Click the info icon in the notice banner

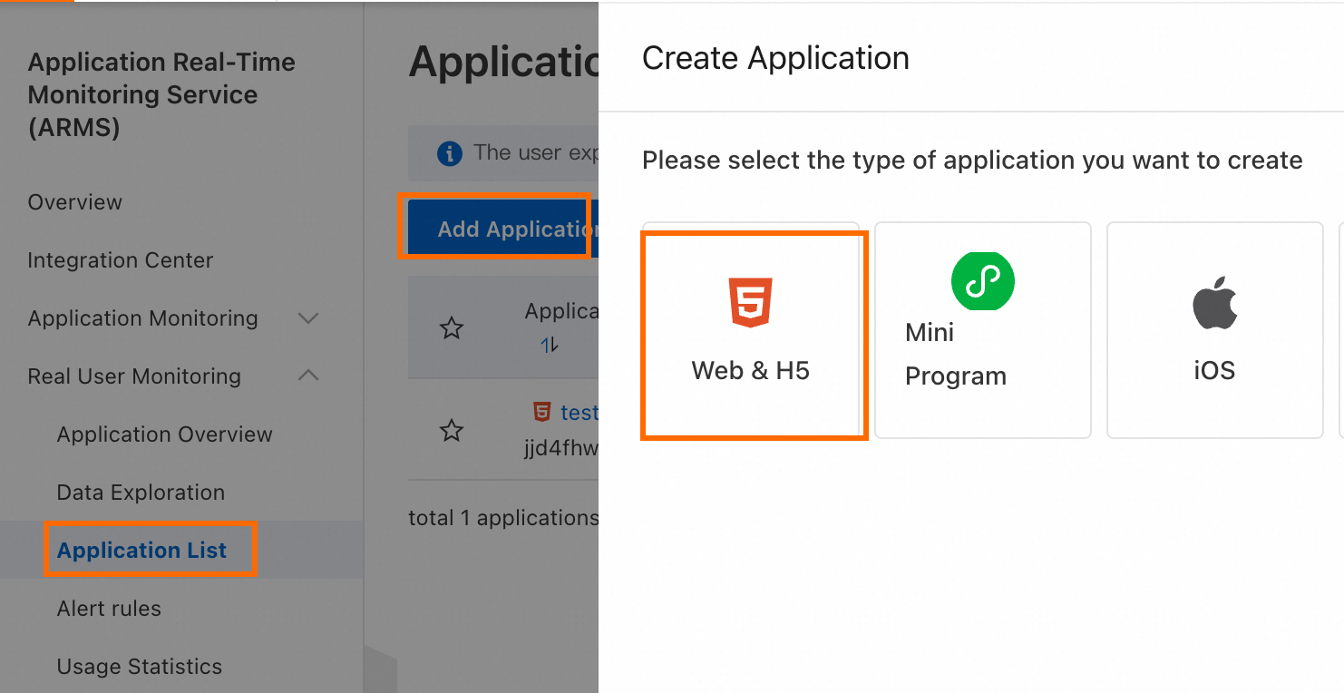click(x=451, y=153)
